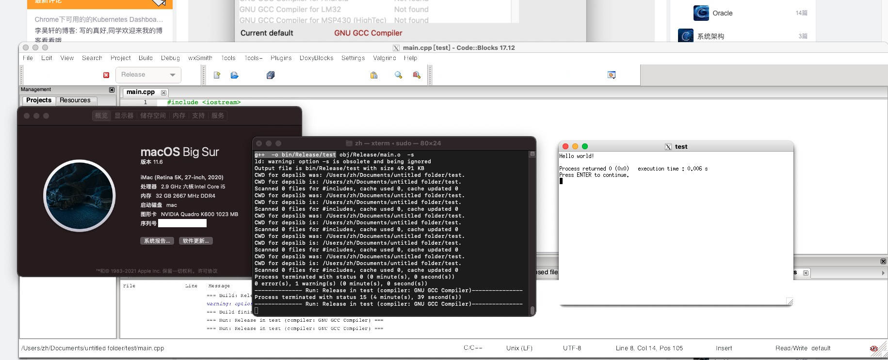Click "Hello world!" in the test window
Viewport: 888px width, 360px height.
coord(576,156)
